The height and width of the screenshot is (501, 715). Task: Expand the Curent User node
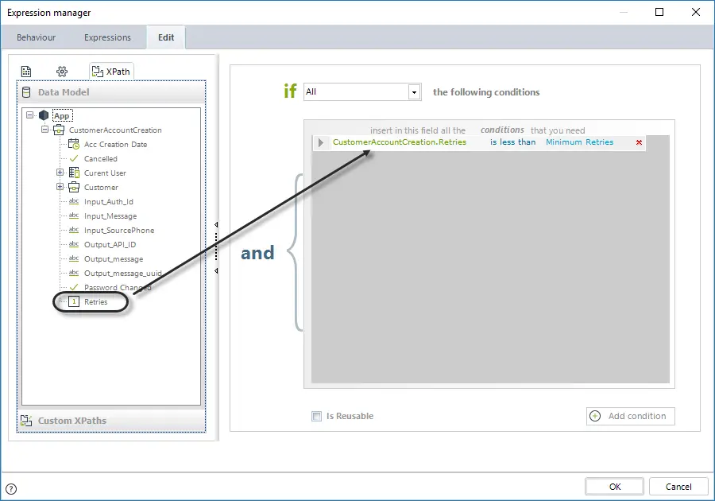pos(60,173)
